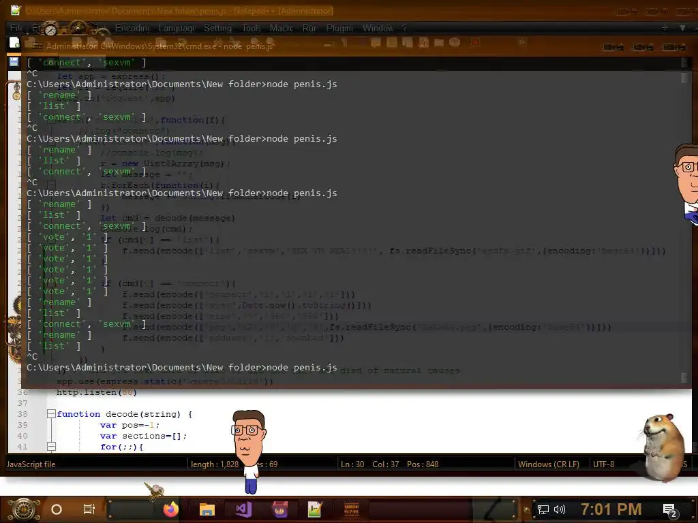Click the New file toolbar icon

tap(14, 43)
